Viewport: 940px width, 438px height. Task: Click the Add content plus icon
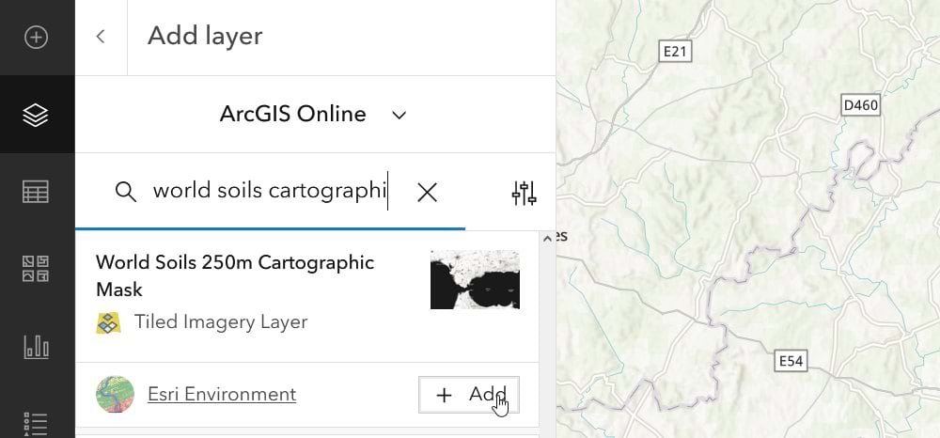(x=36, y=38)
